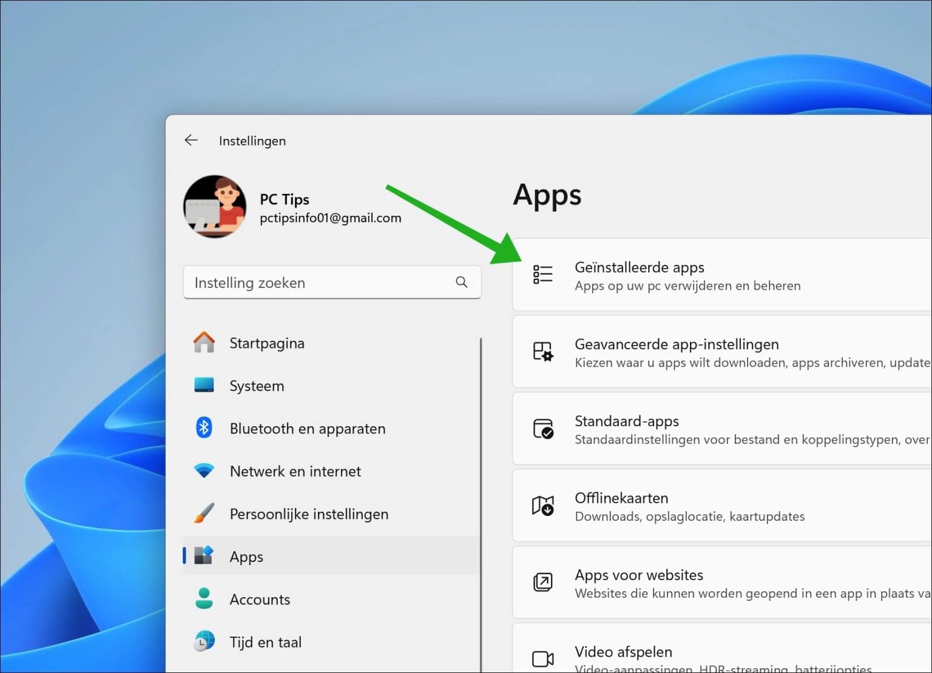Image resolution: width=932 pixels, height=673 pixels.
Task: Open Systeem settings
Action: click(331, 386)
